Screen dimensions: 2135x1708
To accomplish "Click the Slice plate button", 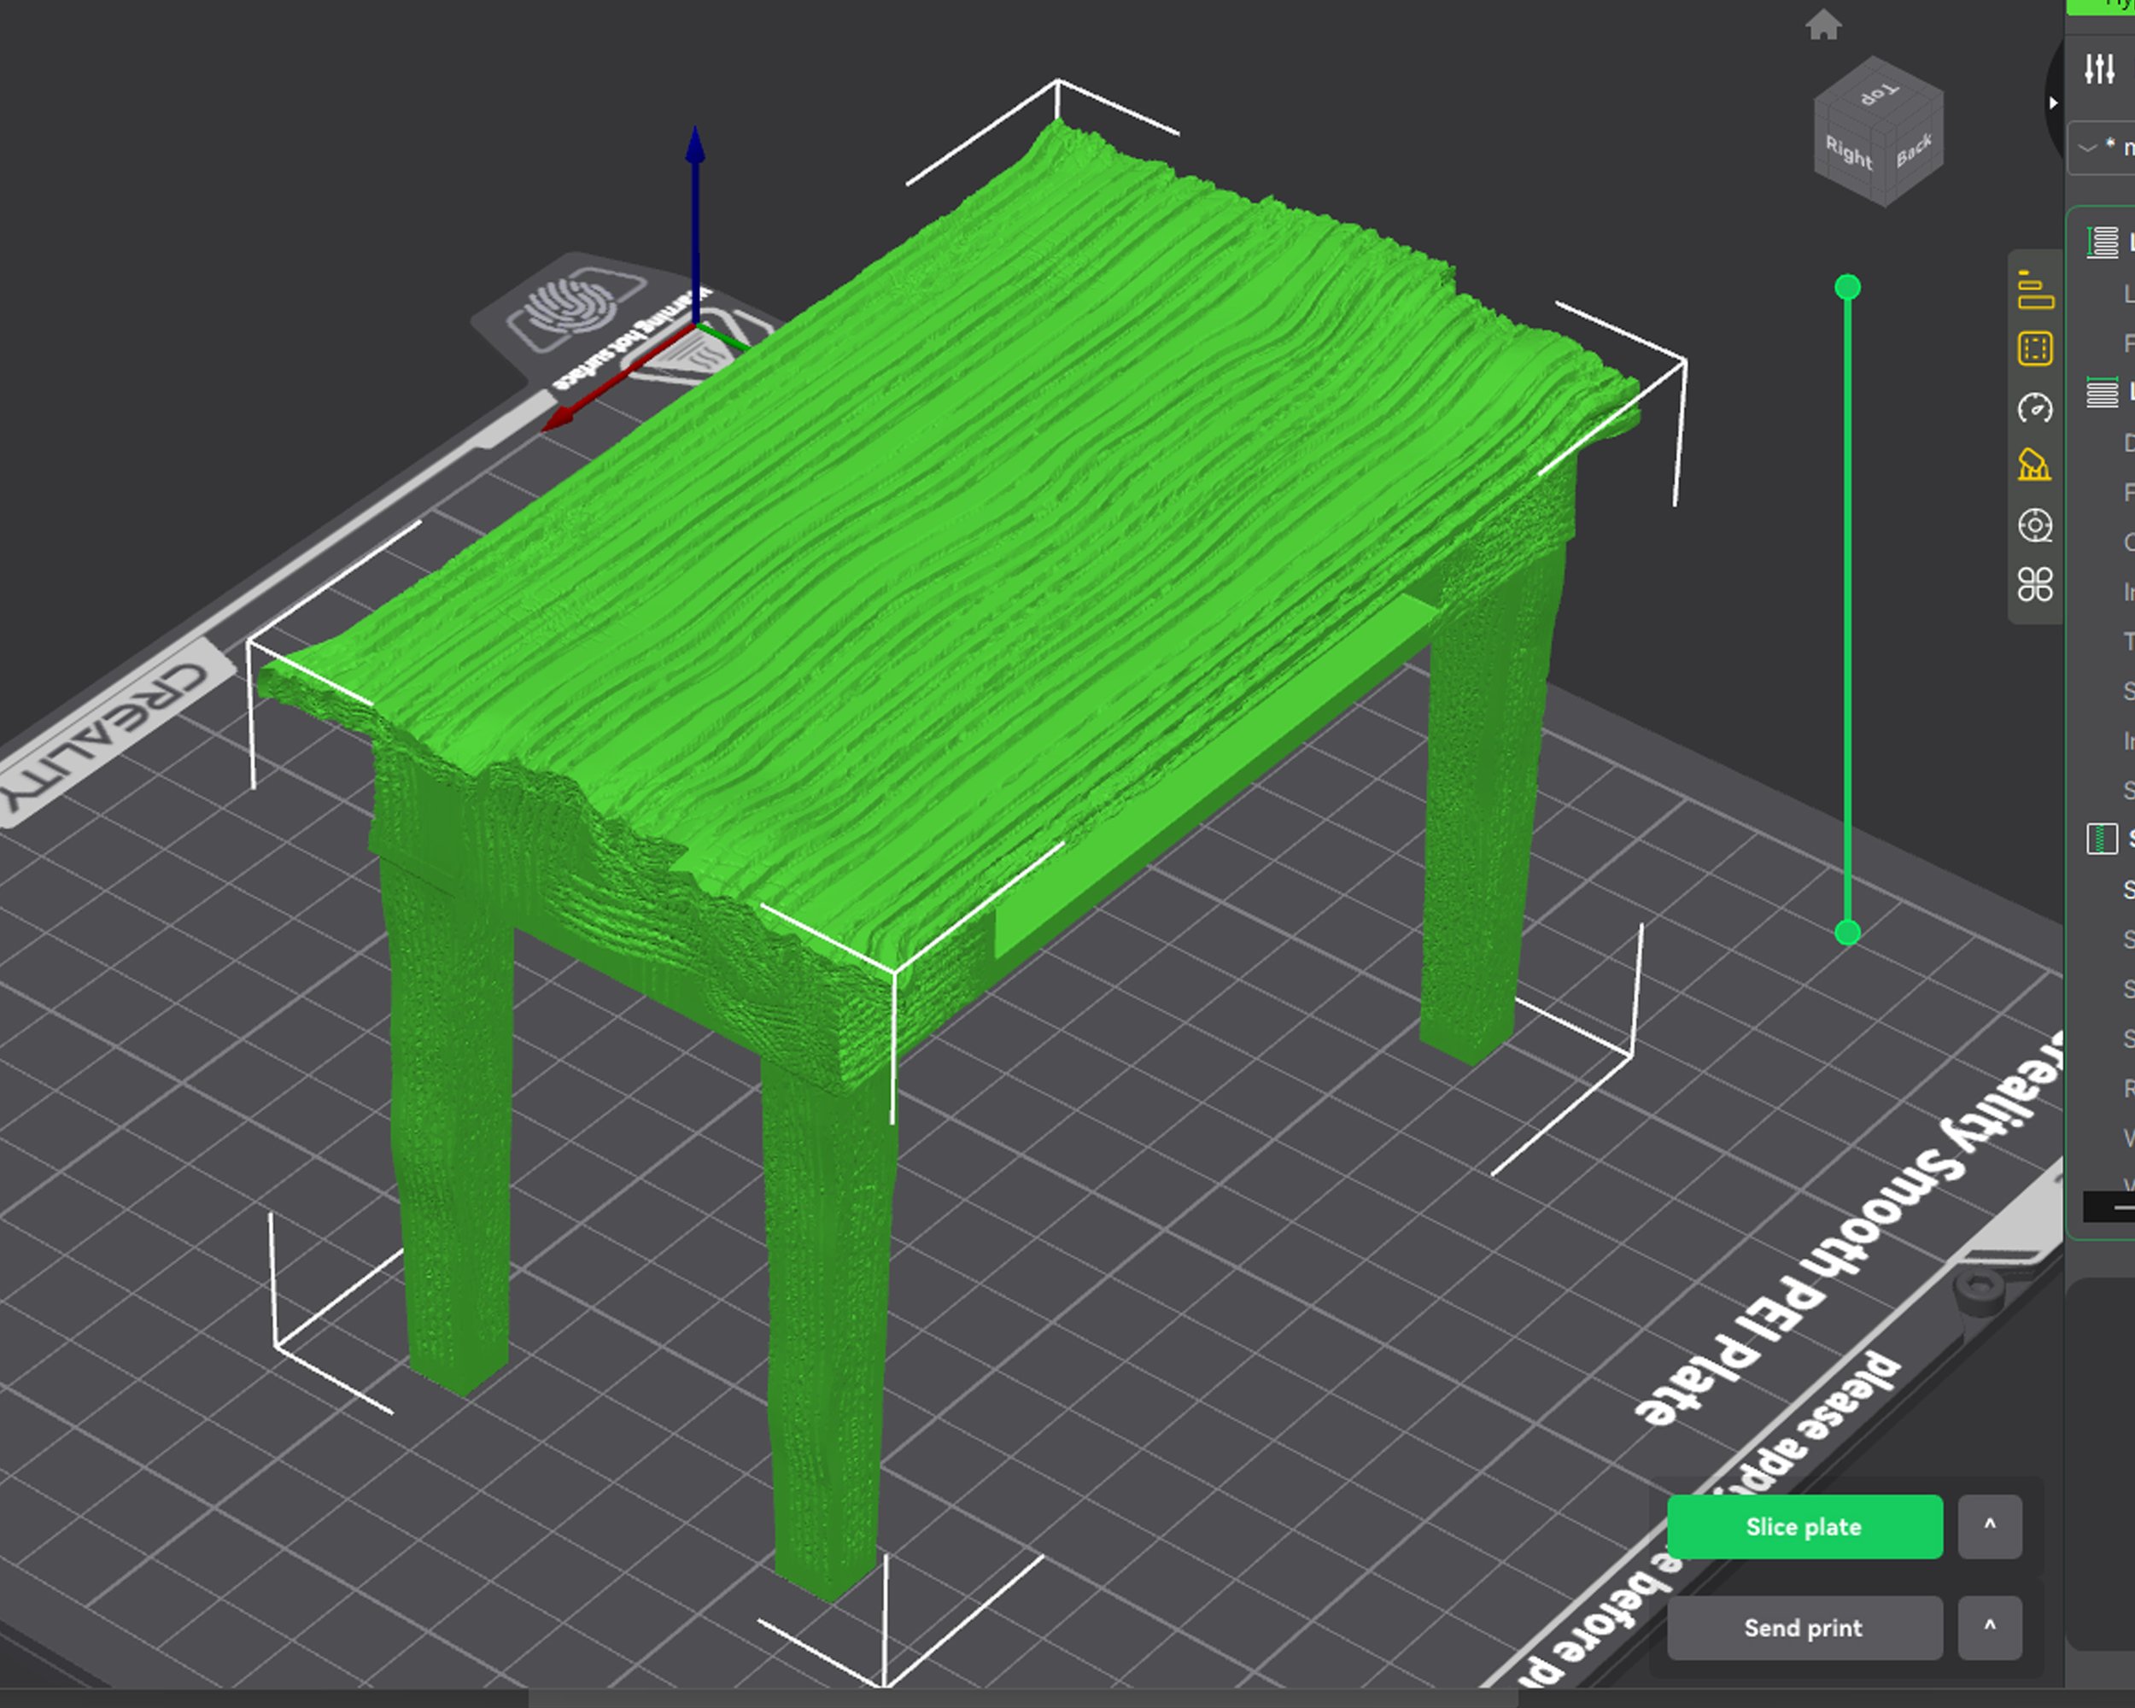I will click(x=1805, y=1527).
